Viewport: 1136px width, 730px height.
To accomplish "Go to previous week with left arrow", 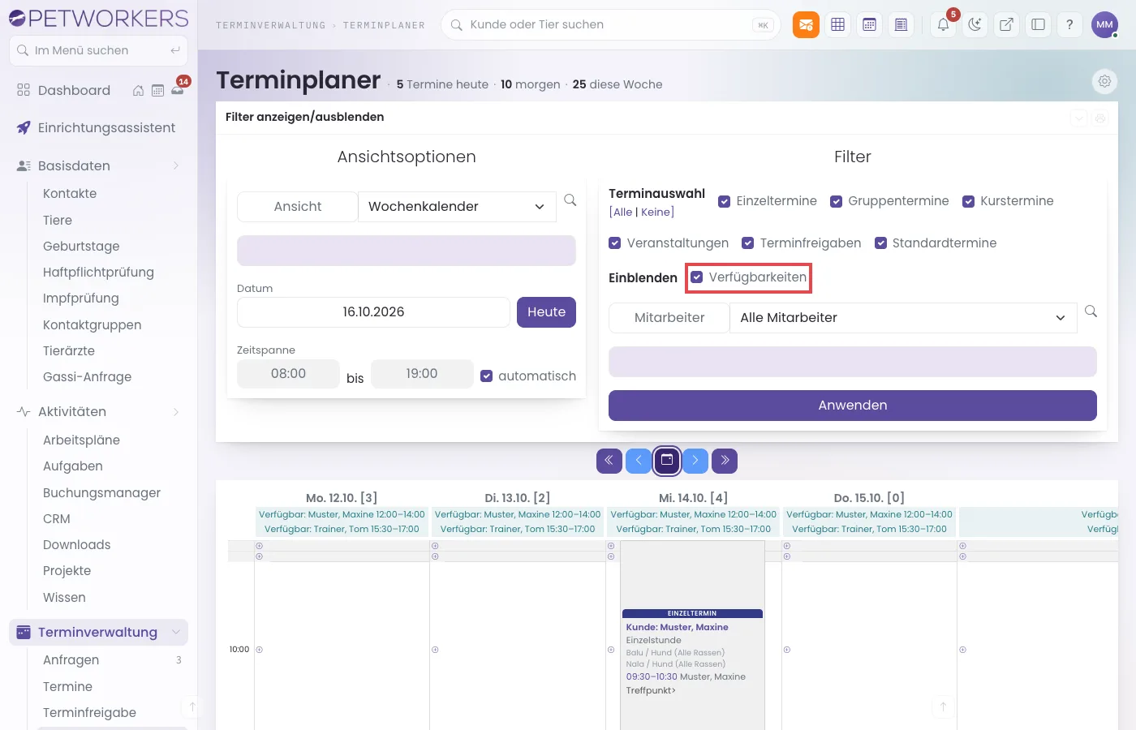I will tap(638, 461).
